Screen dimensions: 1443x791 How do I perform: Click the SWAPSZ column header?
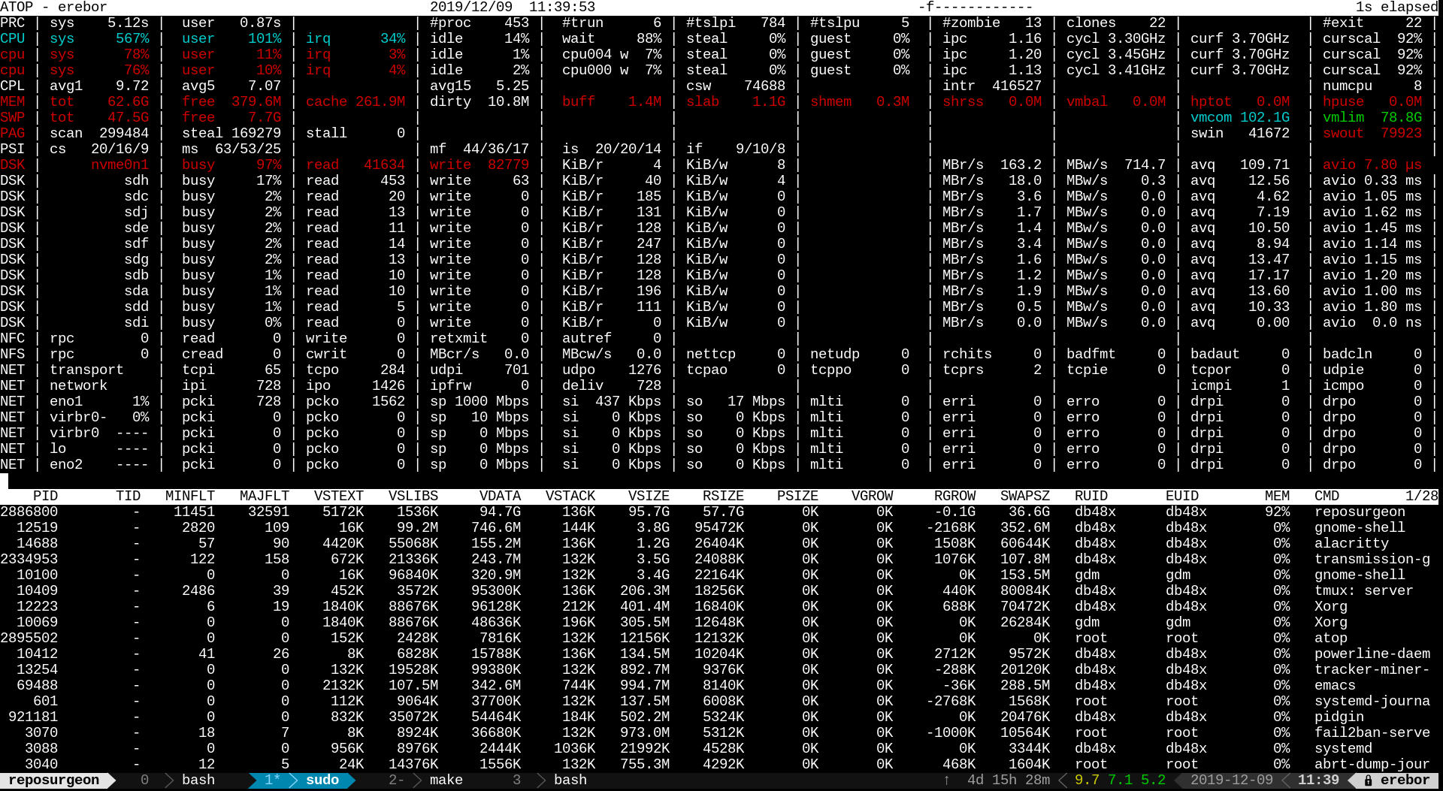coord(1025,497)
